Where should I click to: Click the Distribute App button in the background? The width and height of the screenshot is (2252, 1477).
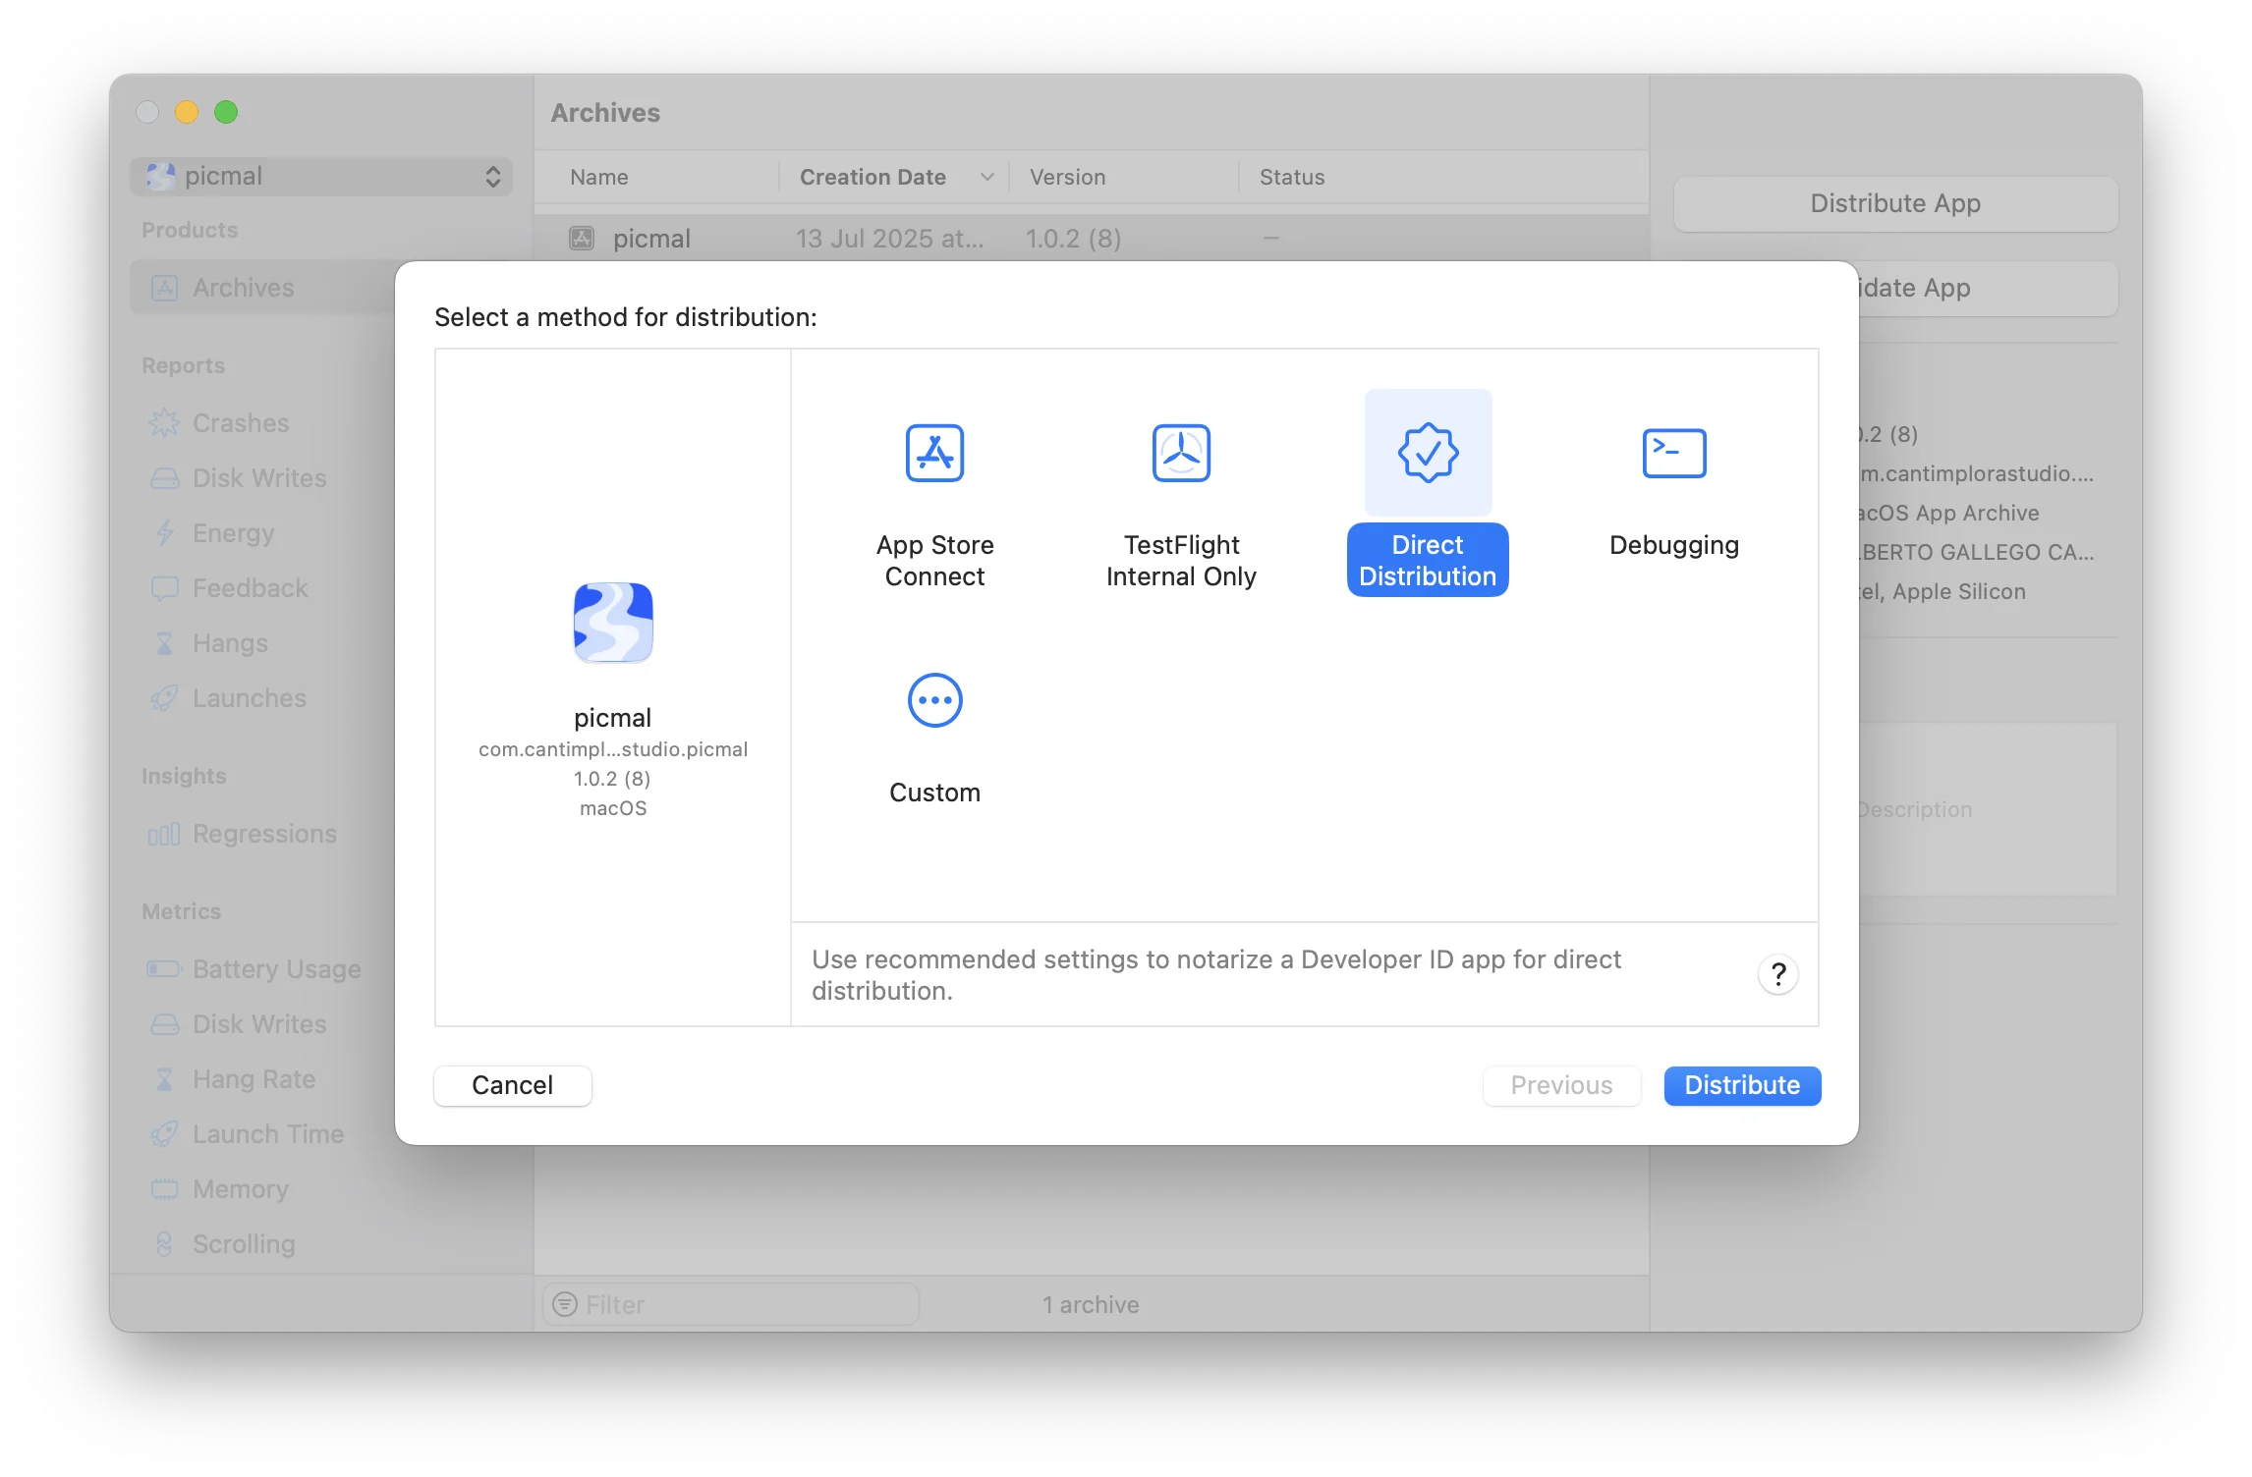click(x=1894, y=203)
